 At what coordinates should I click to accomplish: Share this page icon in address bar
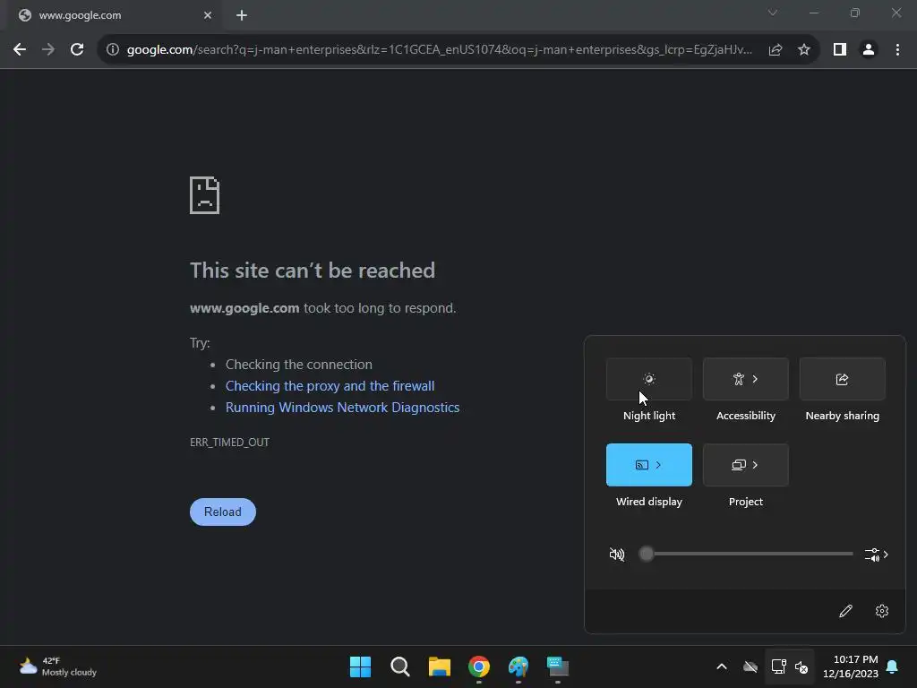pos(776,50)
